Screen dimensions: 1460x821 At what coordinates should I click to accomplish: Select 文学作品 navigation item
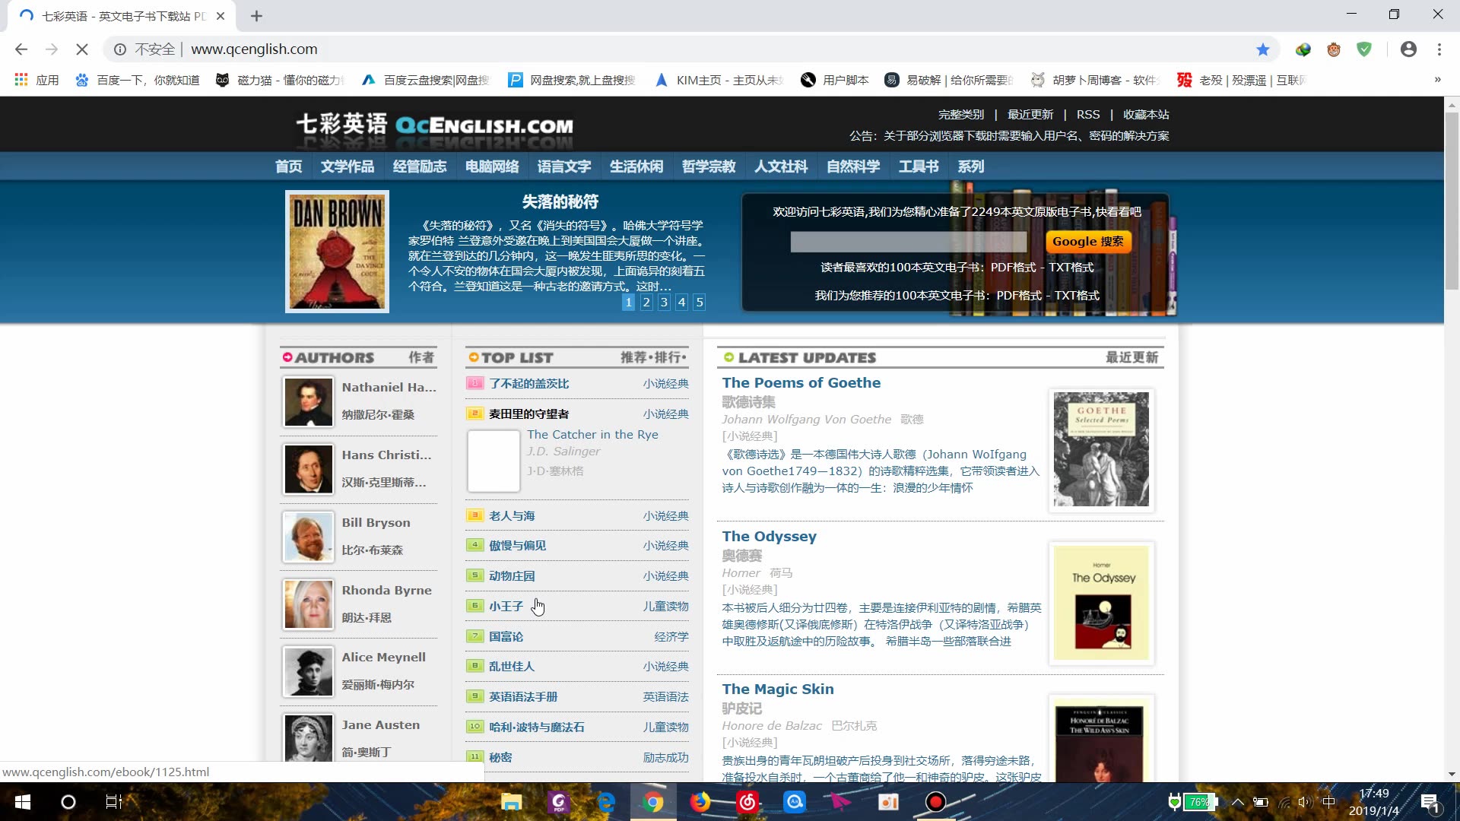click(x=347, y=166)
